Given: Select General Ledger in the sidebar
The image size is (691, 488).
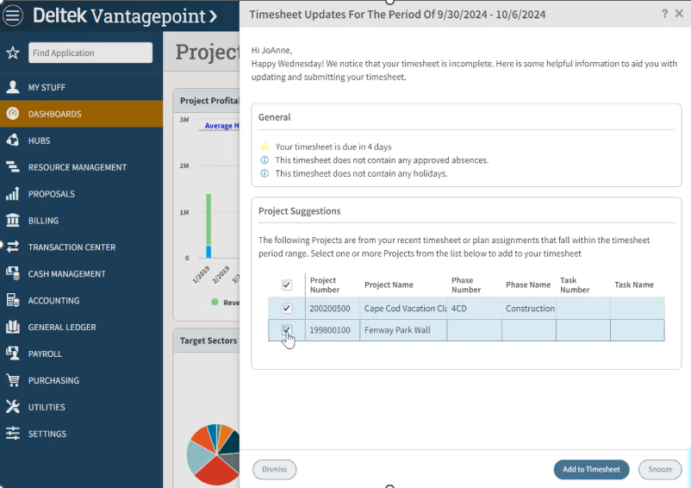Looking at the screenshot, I should pyautogui.click(x=62, y=328).
